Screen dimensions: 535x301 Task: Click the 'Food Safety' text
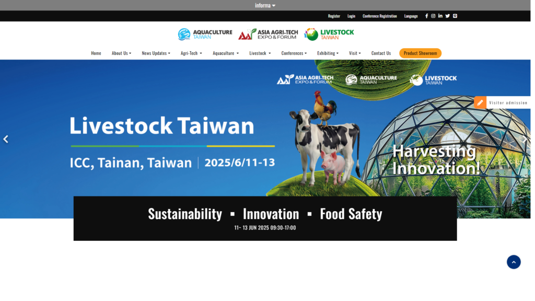click(x=351, y=214)
